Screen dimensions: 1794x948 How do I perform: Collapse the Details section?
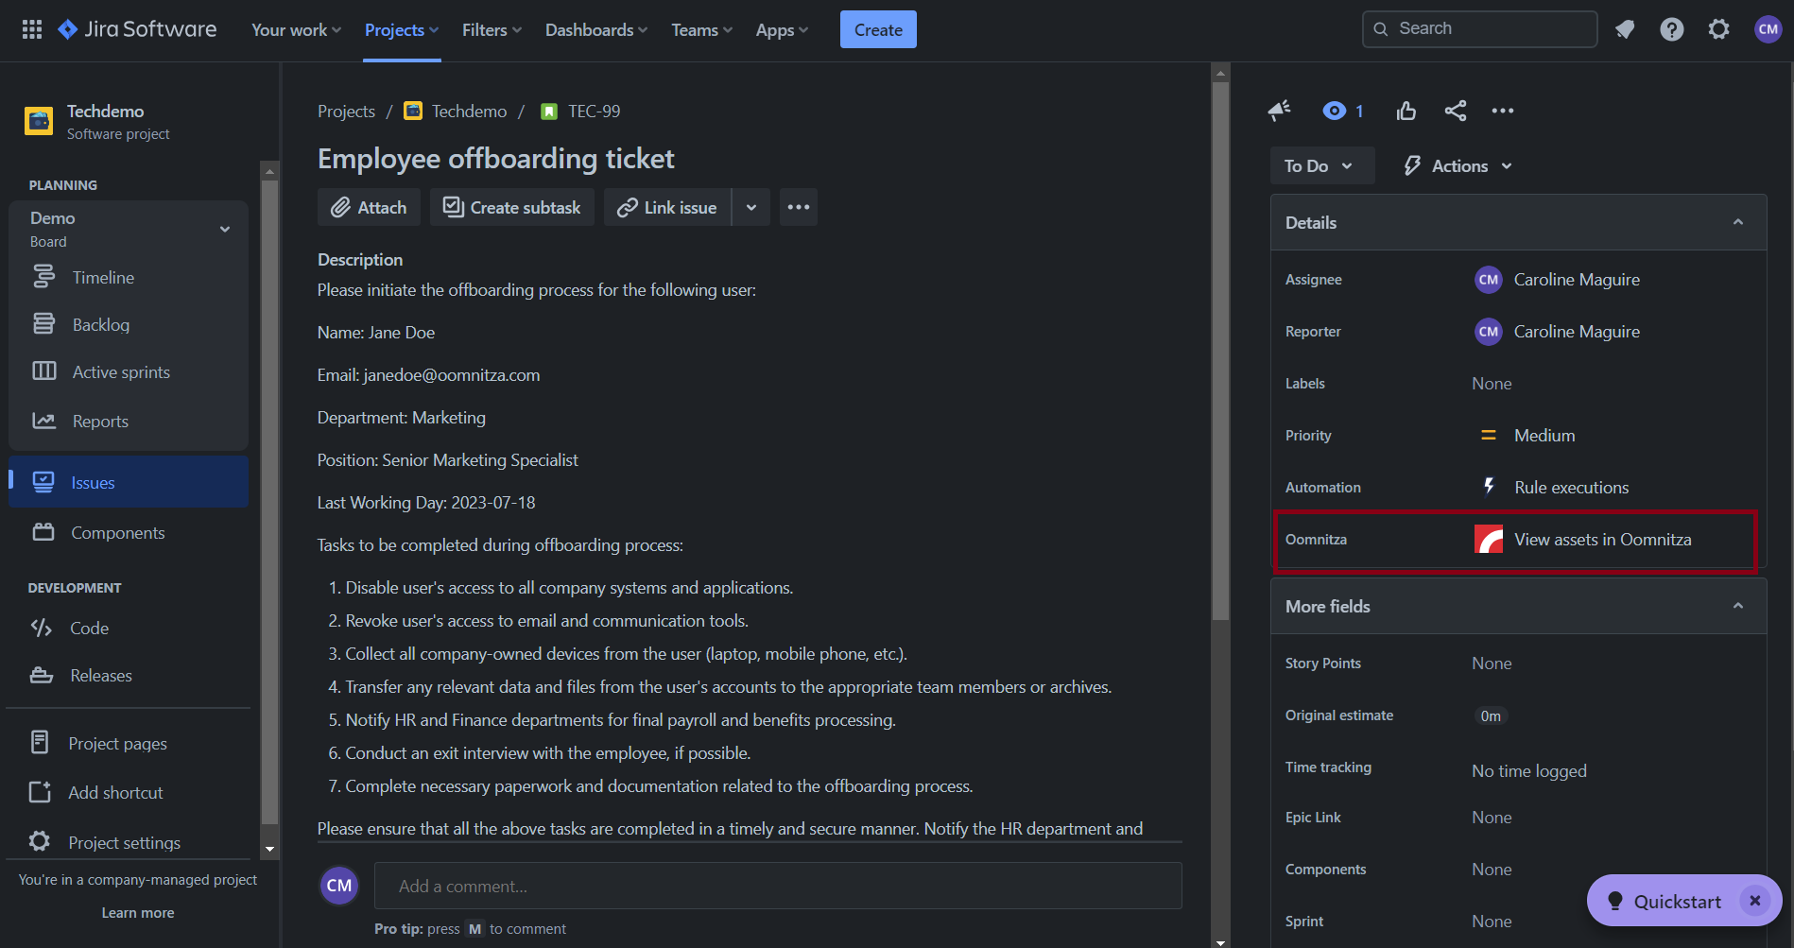click(1737, 223)
